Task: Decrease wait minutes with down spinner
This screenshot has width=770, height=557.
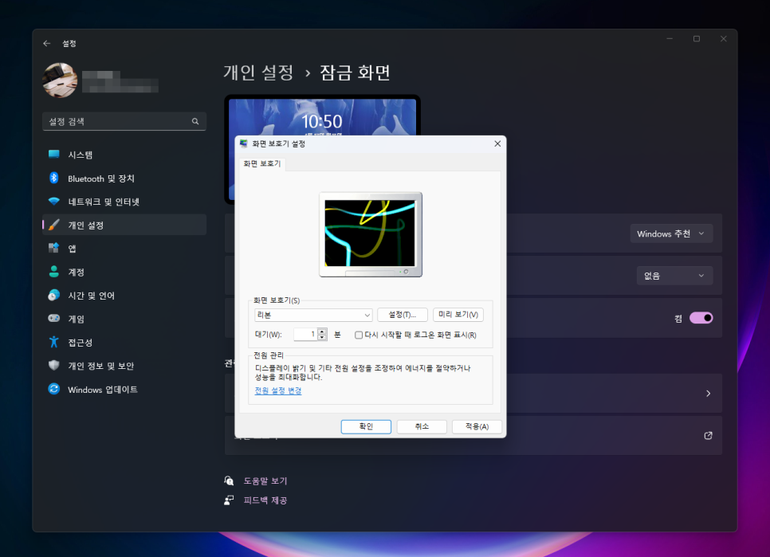Action: click(322, 338)
